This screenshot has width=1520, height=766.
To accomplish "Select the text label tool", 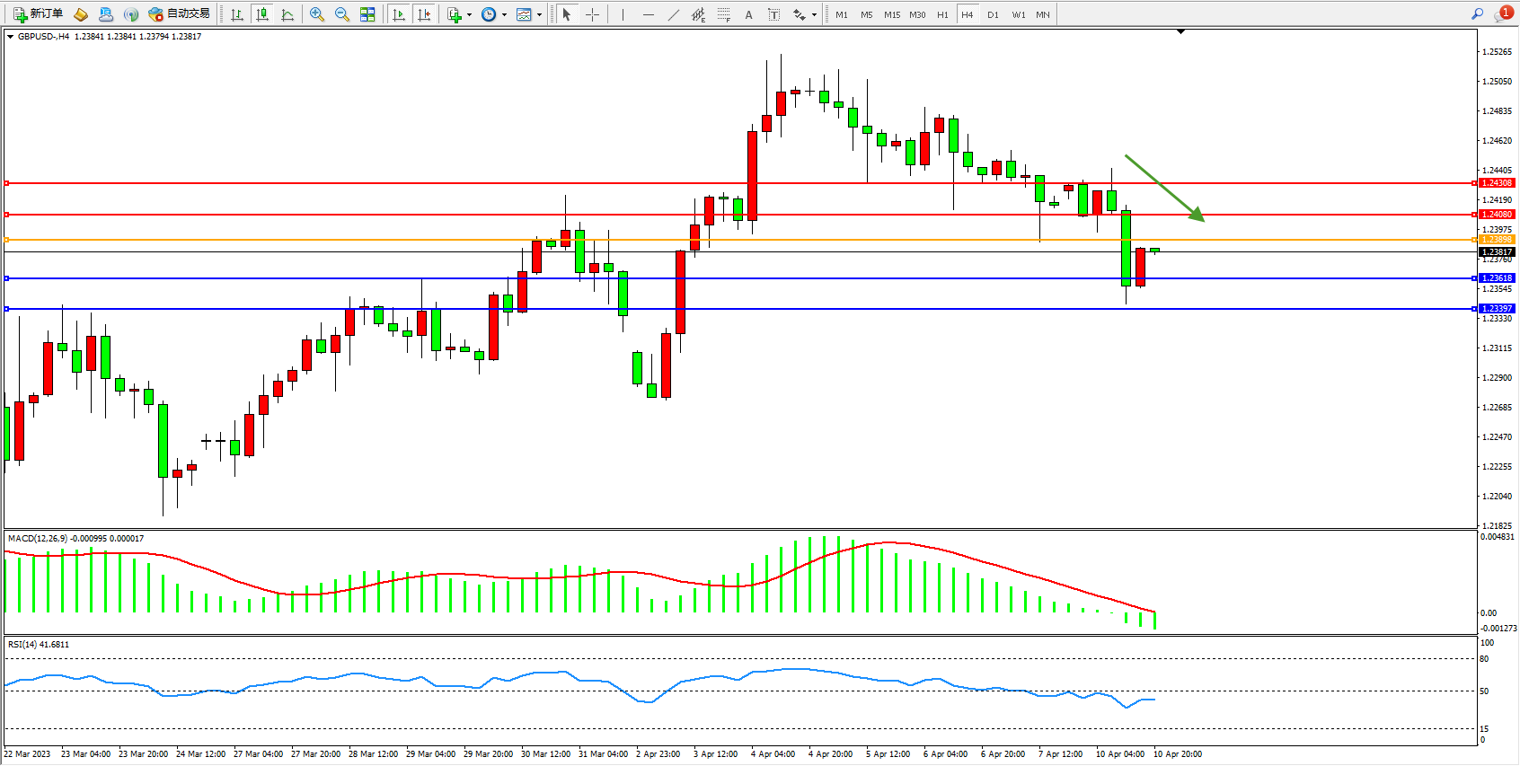I will [x=773, y=14].
